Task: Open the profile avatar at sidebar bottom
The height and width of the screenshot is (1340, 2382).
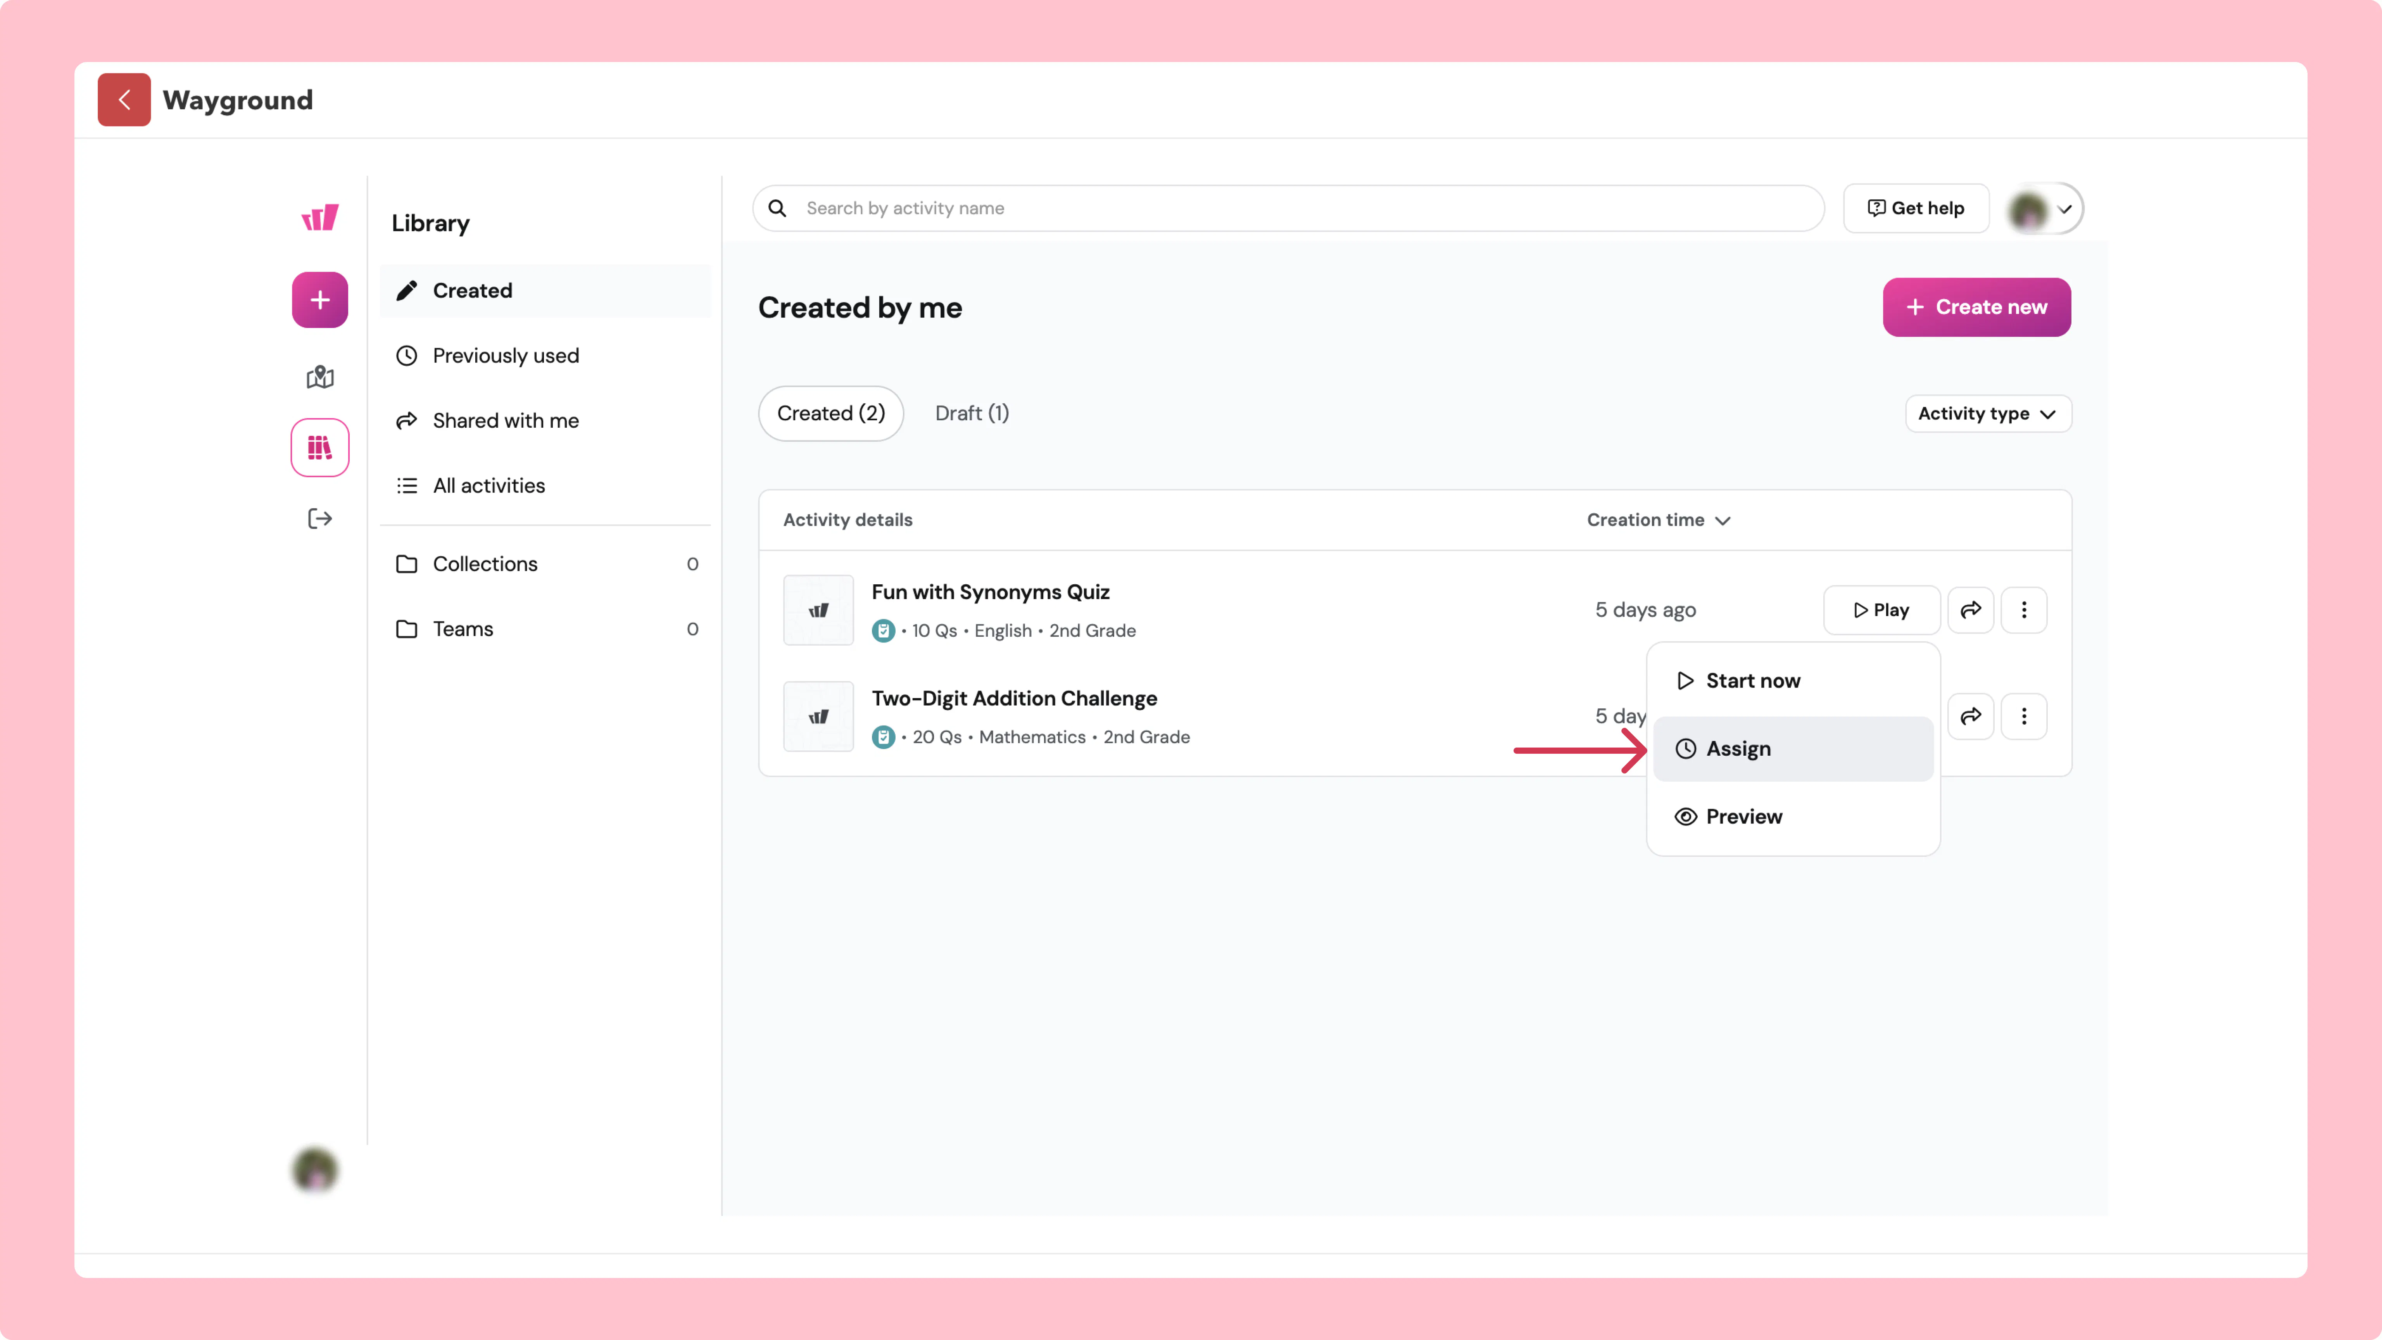Action: 315,1170
